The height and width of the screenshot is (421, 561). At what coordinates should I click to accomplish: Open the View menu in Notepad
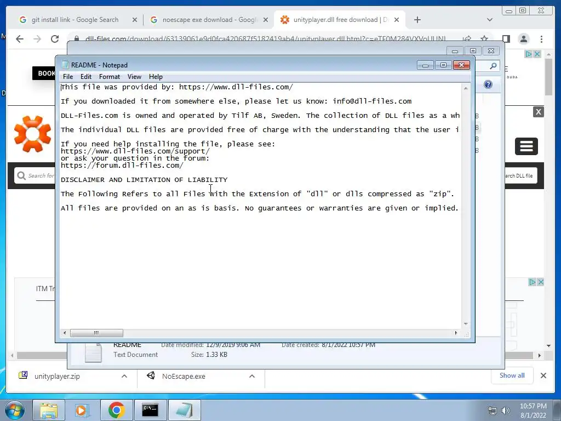[135, 77]
